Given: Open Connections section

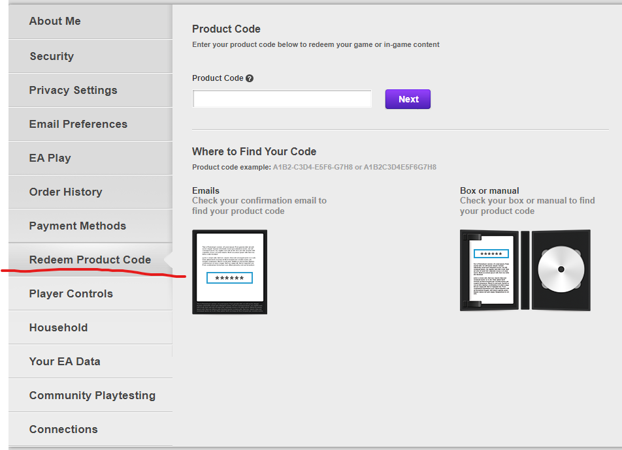Looking at the screenshot, I should click(90, 429).
